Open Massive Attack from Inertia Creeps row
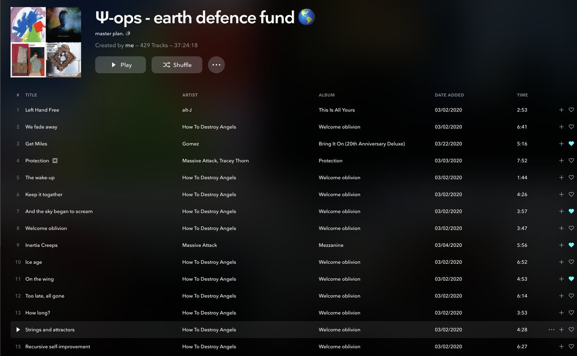 point(200,245)
